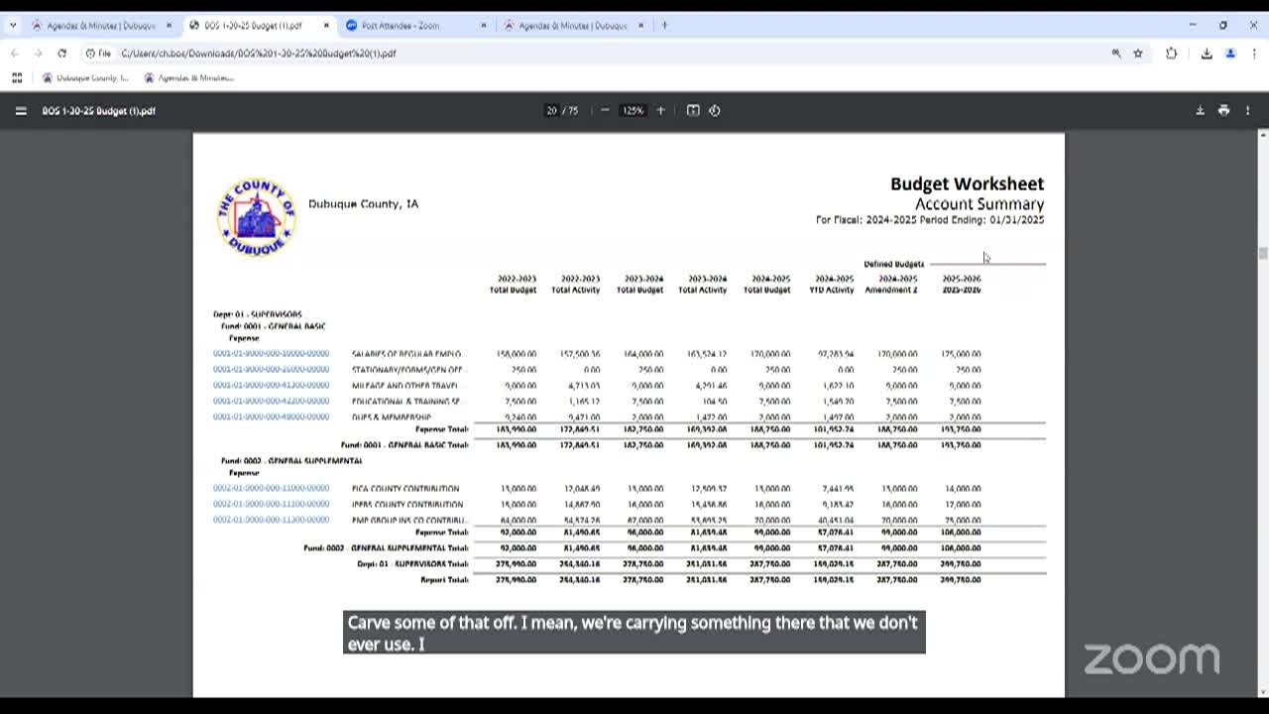Image resolution: width=1269 pixels, height=714 pixels.
Task: Click the File site info chip
Action: pos(98,54)
